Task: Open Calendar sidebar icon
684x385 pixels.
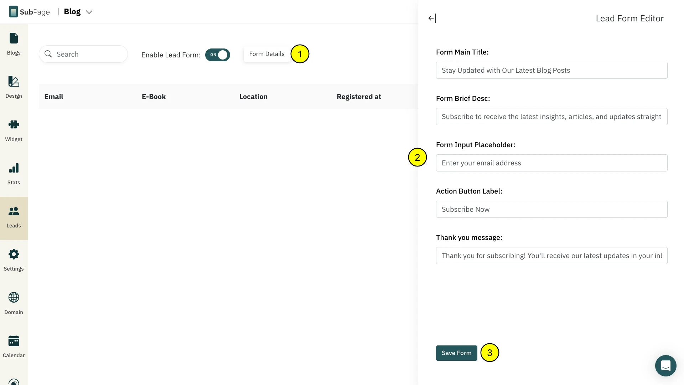Action: 14,341
